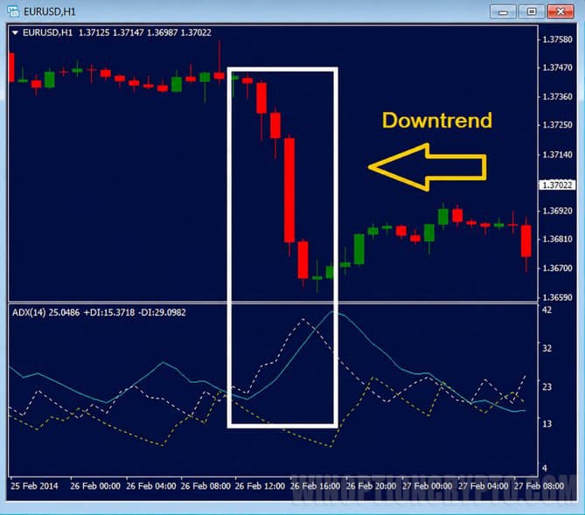
Task: Click the solid ADX line peak near 42
Action: tap(333, 312)
